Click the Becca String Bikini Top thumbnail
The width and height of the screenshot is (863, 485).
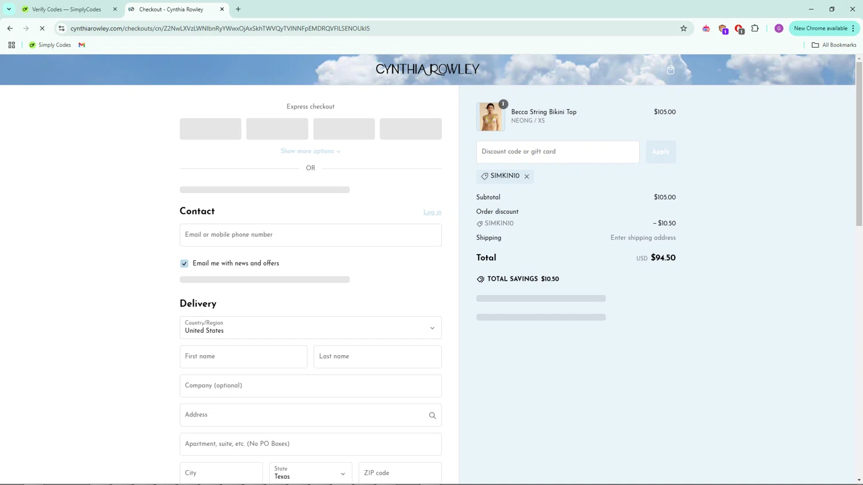(x=490, y=117)
